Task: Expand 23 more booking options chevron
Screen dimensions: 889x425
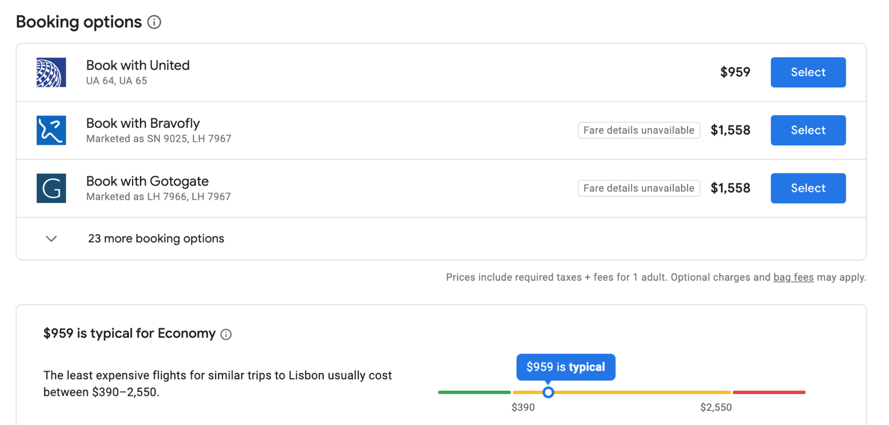Action: pyautogui.click(x=51, y=239)
